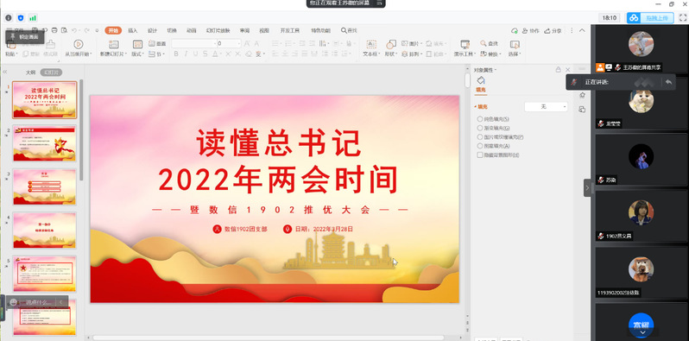Check the 隐藏背景图形 checkbox
Image resolution: width=689 pixels, height=341 pixels.
coord(480,155)
